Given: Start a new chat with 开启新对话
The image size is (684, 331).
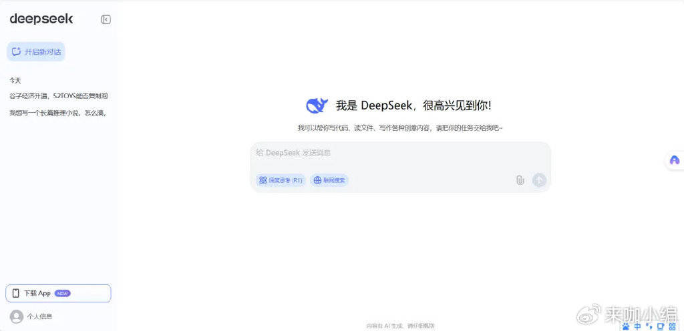Looking at the screenshot, I should tap(36, 52).
